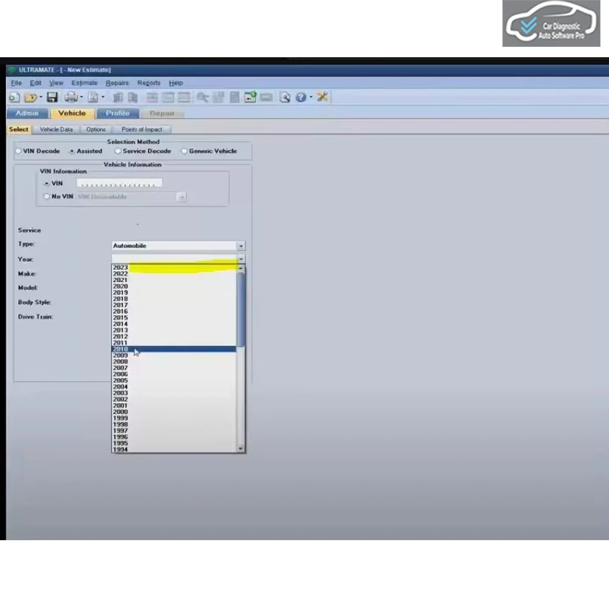Click the green-badged picture toolbar icon
Image resolution: width=609 pixels, height=609 pixels.
[250, 97]
